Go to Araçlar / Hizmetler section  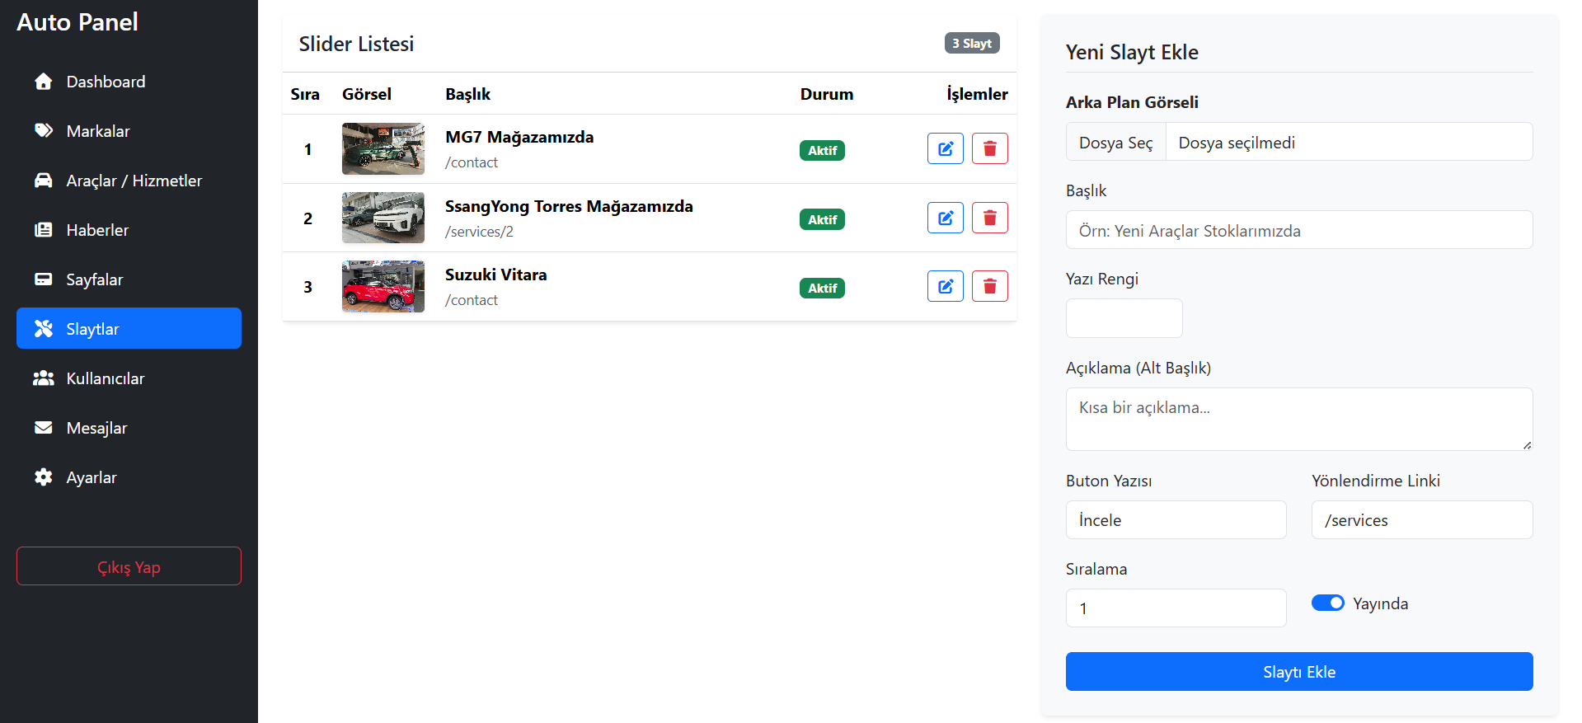[x=134, y=181]
